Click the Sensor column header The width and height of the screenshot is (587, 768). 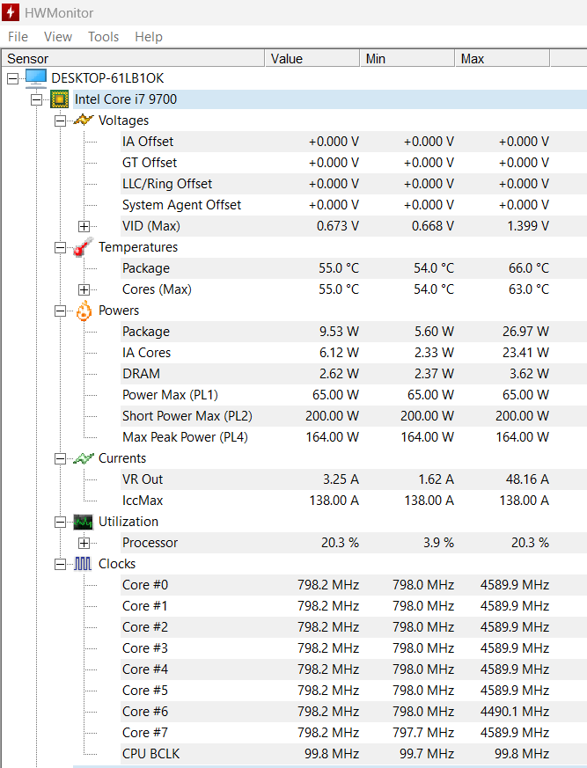(133, 59)
